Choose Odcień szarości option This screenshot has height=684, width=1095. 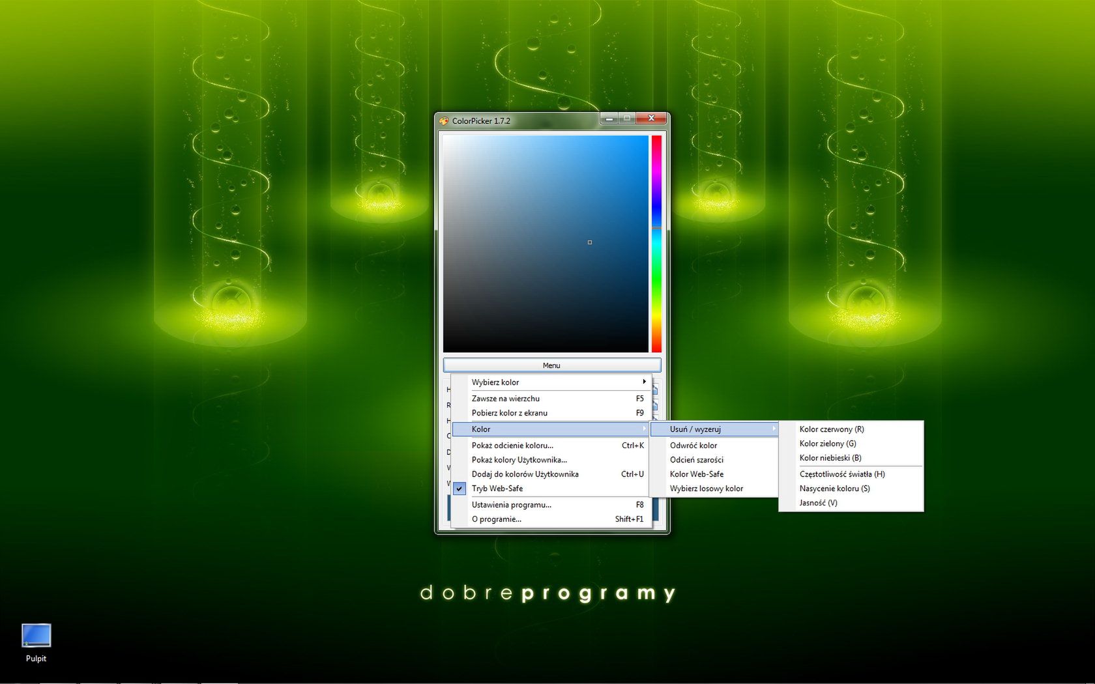pyautogui.click(x=714, y=460)
